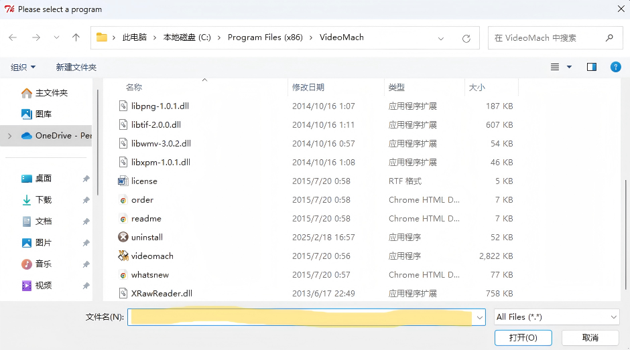Click the Chrome icon beside order

[x=123, y=200]
